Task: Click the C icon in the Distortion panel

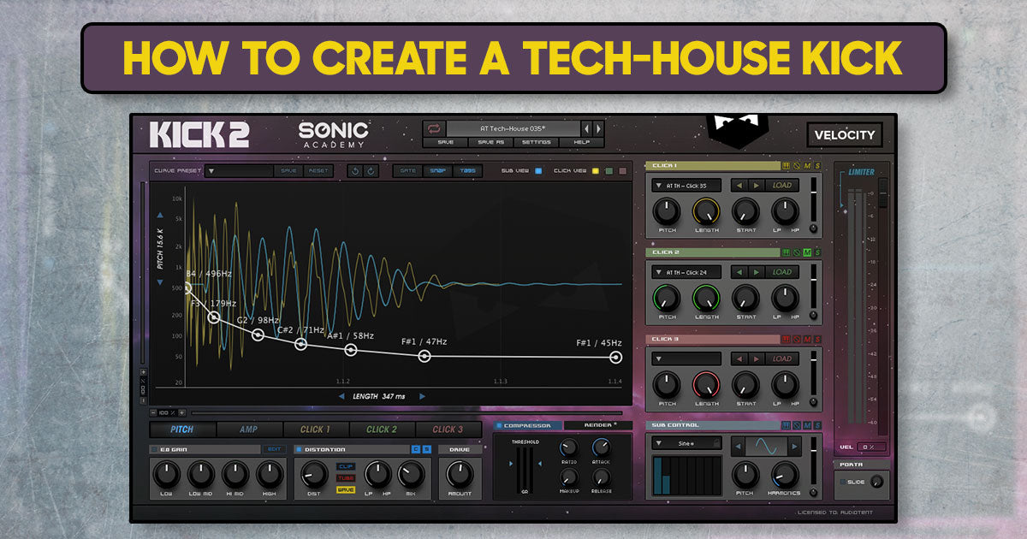Action: pos(416,450)
